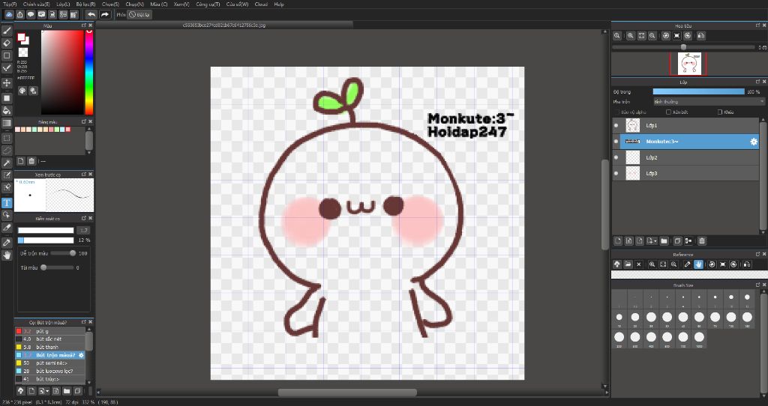Open the palette editor icon below the hex value
Screen dimensions: 768x406
click(22, 91)
